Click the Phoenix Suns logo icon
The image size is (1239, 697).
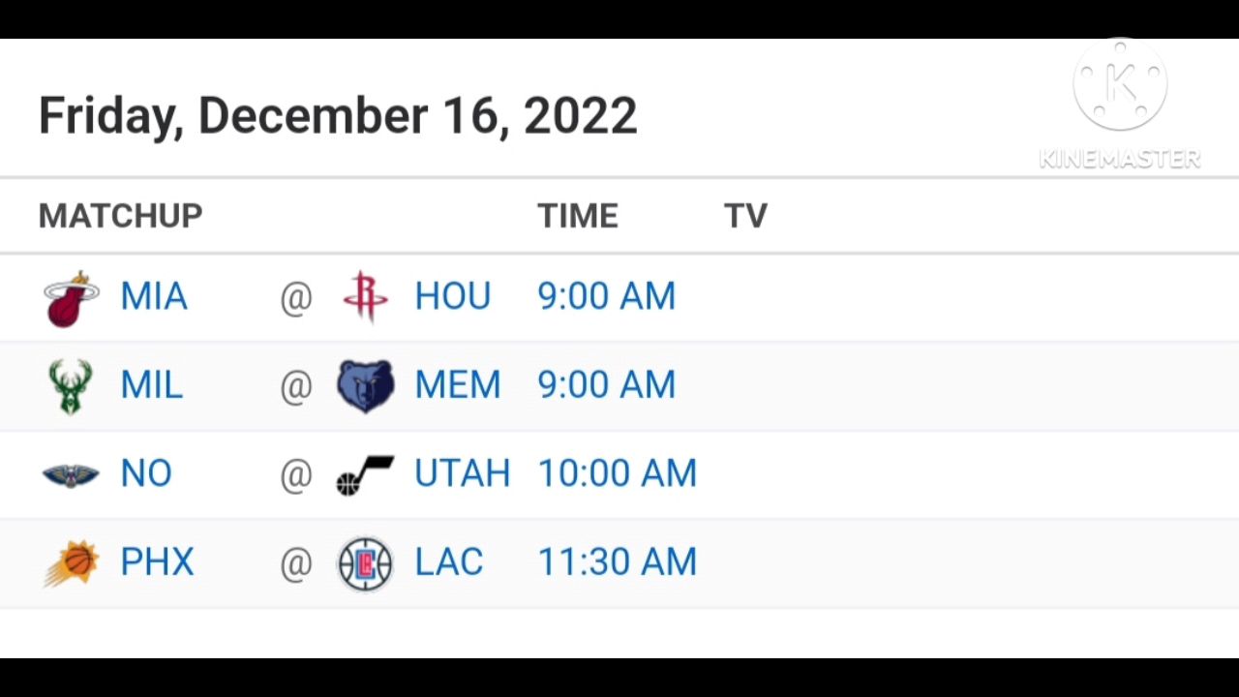[x=71, y=563]
